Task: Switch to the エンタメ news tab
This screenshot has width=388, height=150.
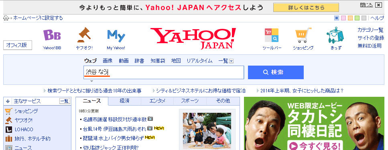Action: 157,101
